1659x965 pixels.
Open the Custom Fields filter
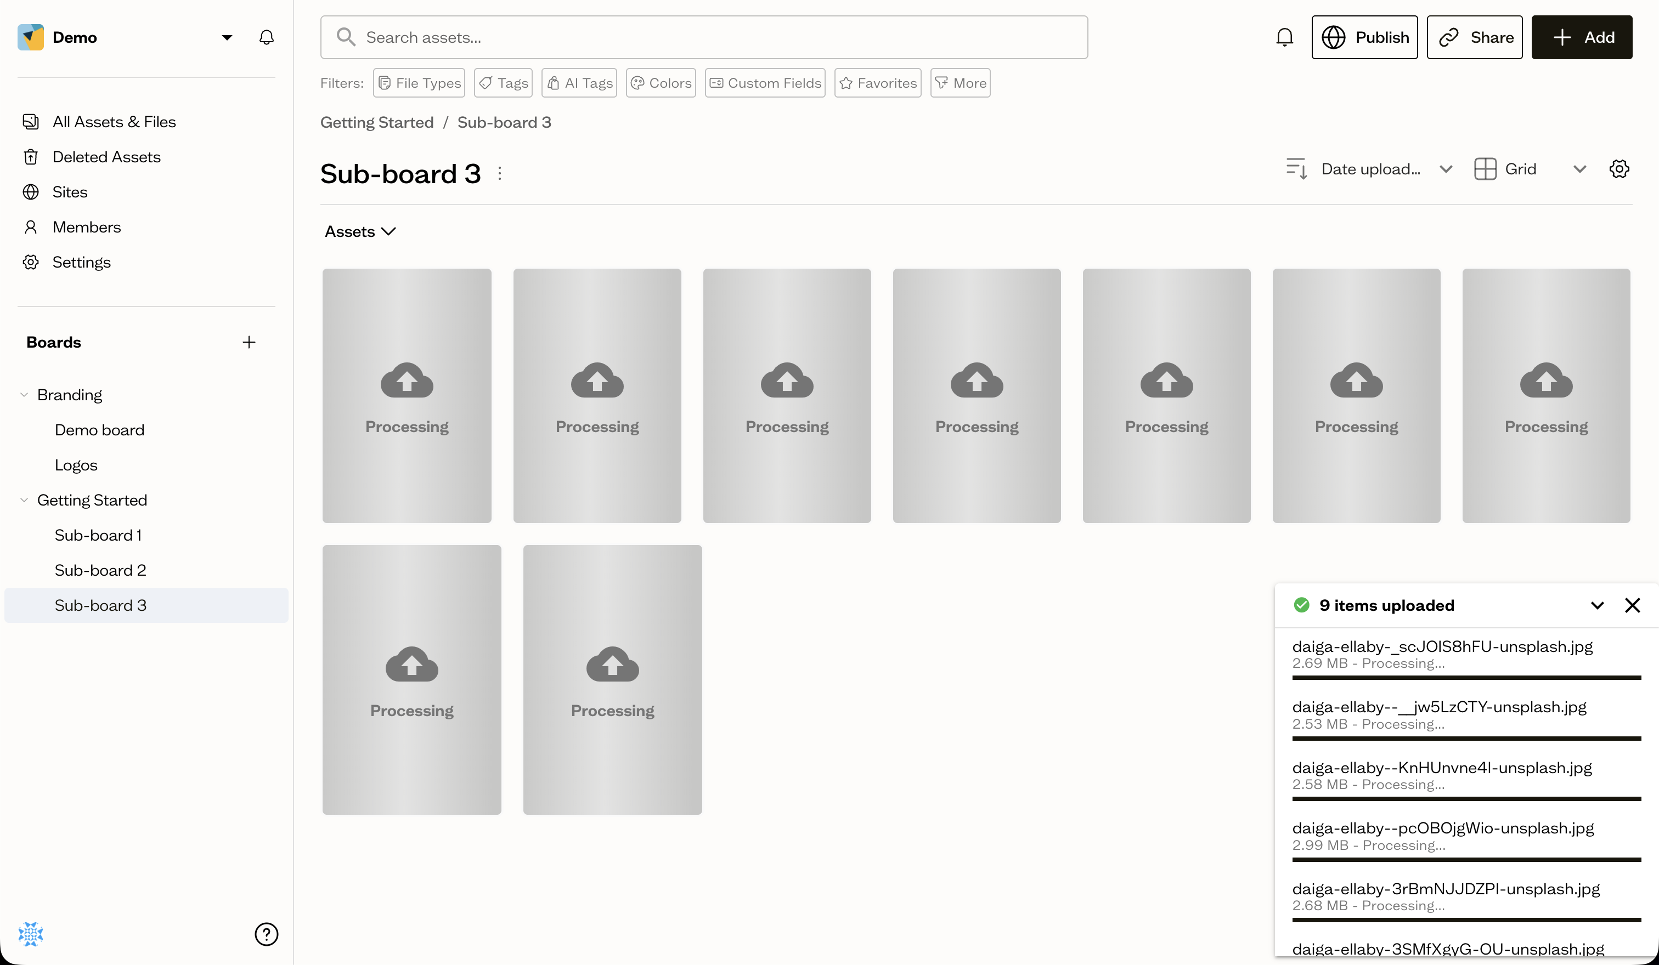765,83
